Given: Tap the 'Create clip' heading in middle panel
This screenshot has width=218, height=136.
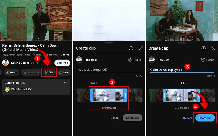Looking at the screenshot, I should click(86, 48).
